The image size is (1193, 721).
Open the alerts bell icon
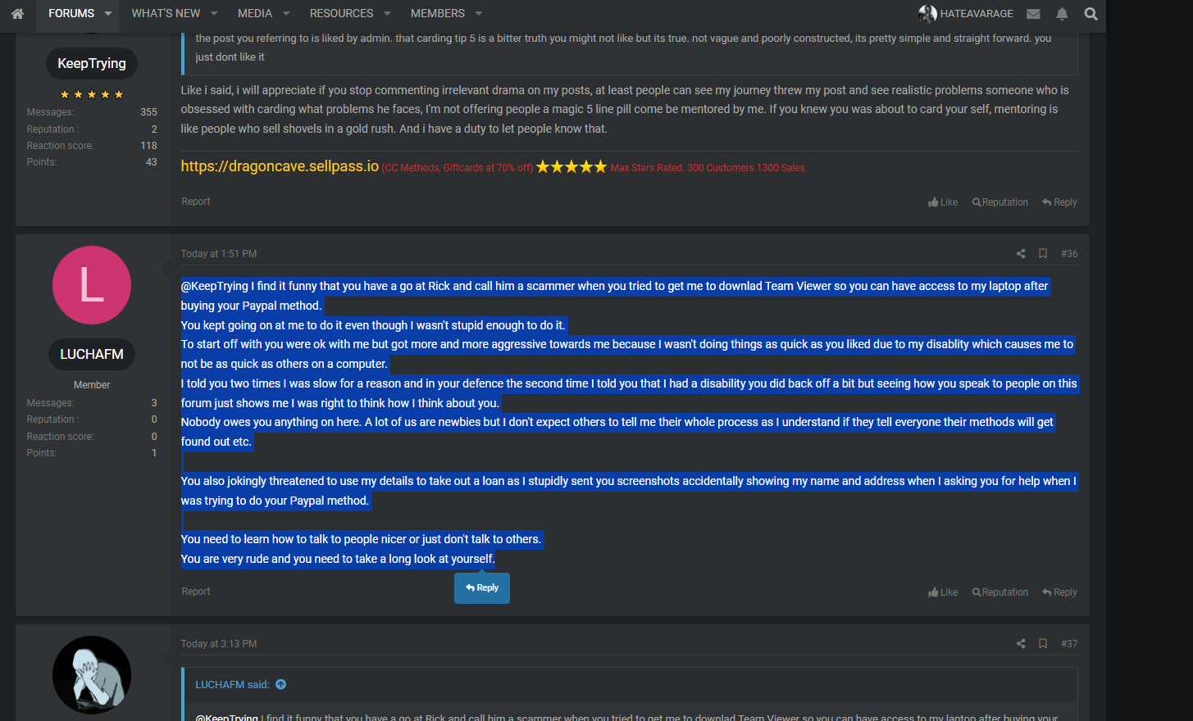point(1062,14)
